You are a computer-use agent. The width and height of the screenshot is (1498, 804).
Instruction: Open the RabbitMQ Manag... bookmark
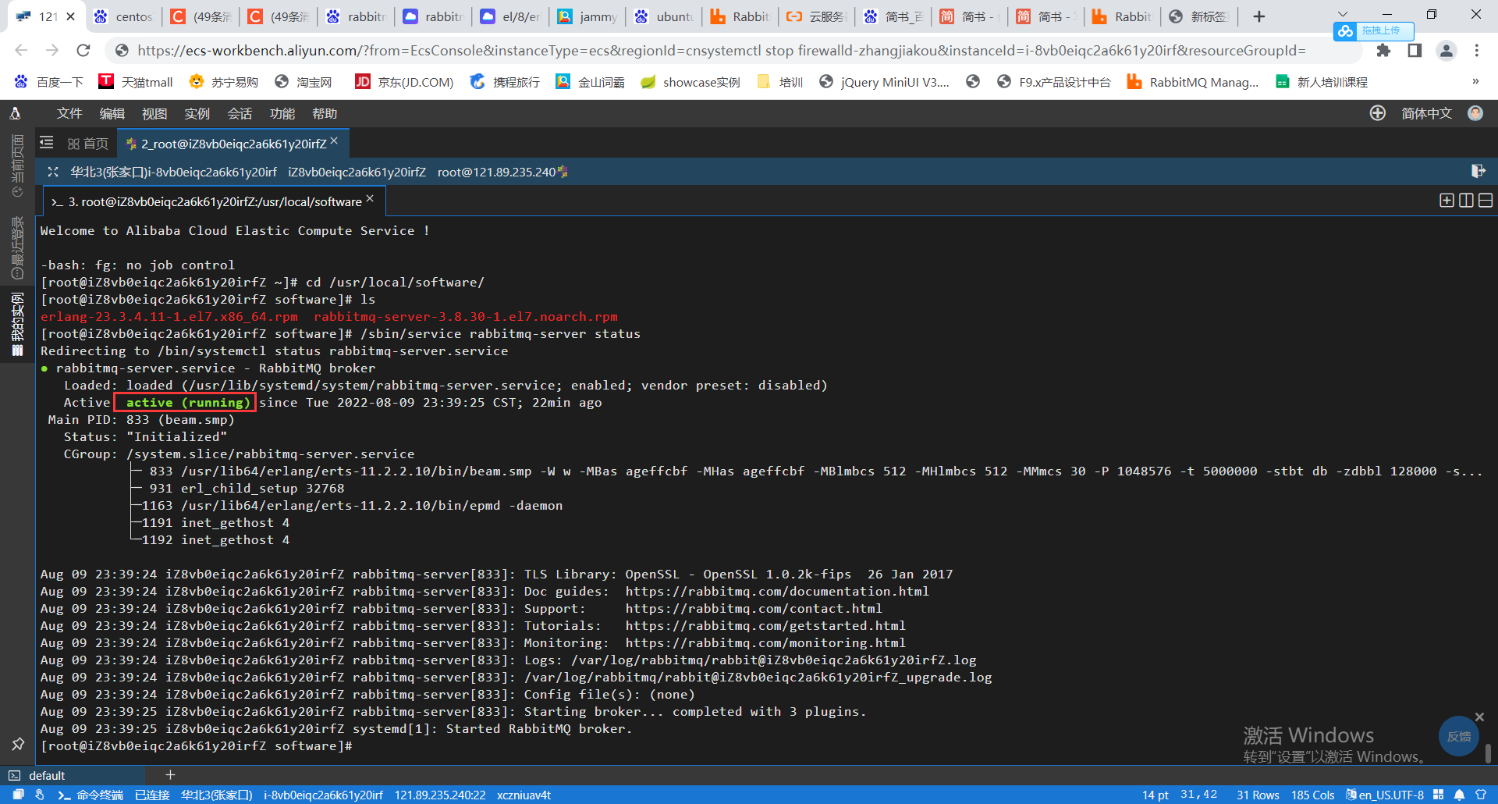point(1193,82)
